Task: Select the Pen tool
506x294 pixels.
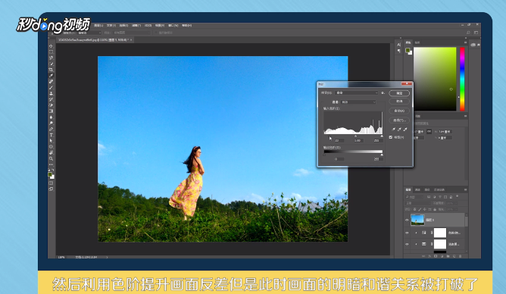Action: [x=51, y=129]
